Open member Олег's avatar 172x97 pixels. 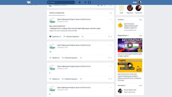tap(121, 8)
